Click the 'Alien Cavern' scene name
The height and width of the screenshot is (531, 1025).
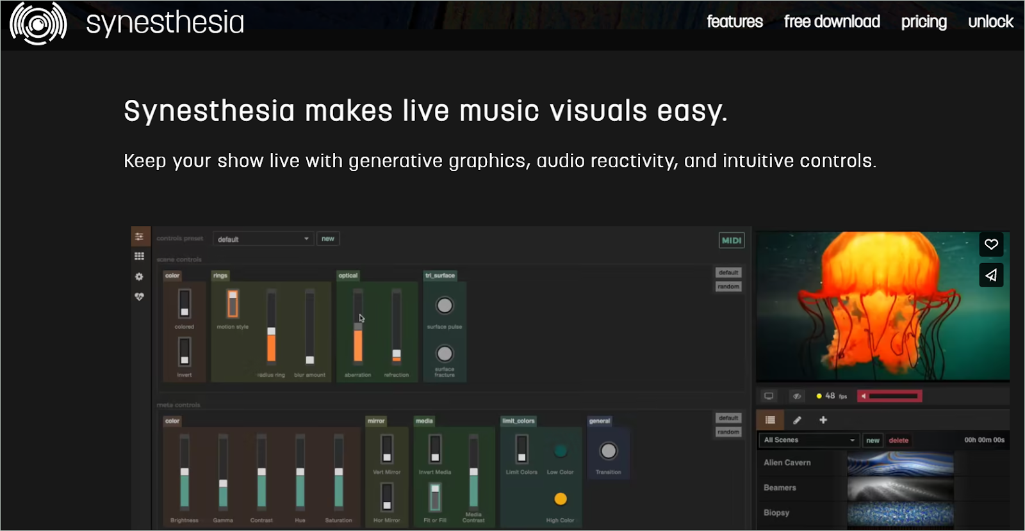(x=787, y=463)
